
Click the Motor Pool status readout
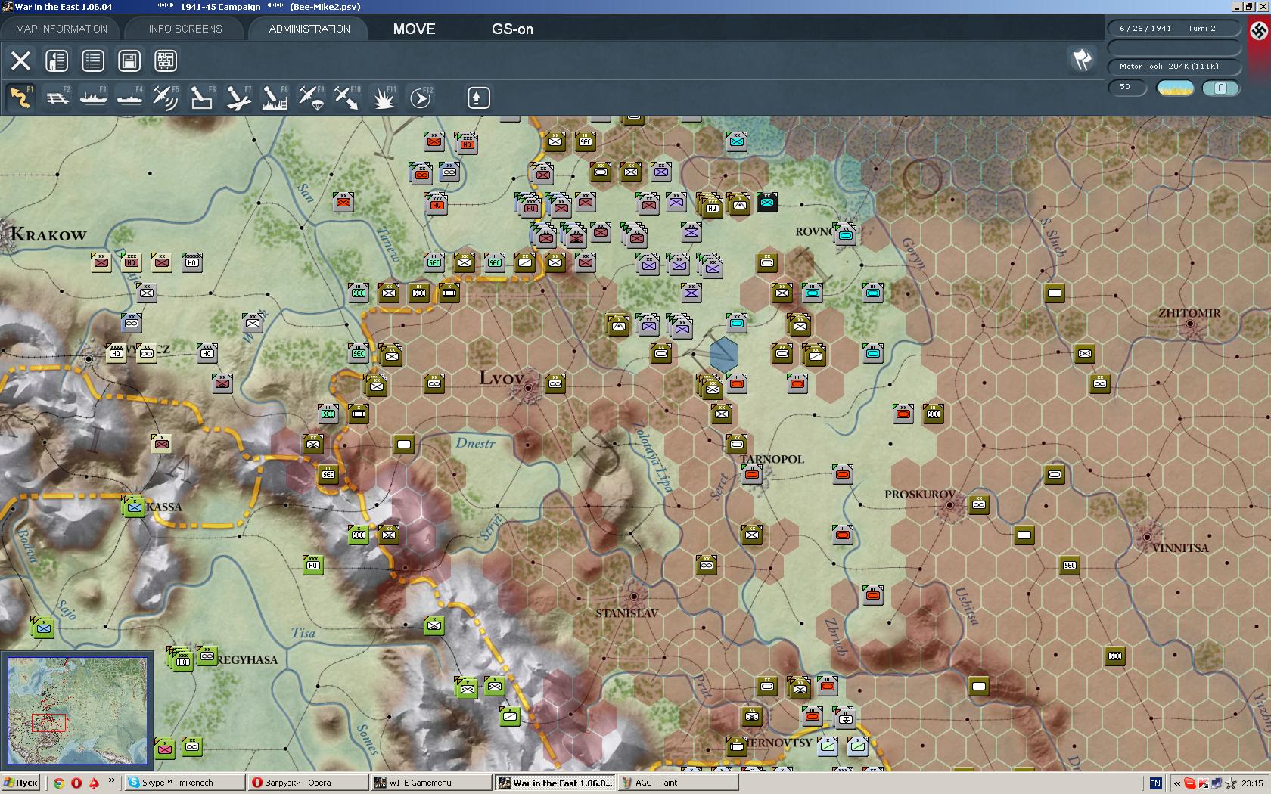tap(1174, 67)
